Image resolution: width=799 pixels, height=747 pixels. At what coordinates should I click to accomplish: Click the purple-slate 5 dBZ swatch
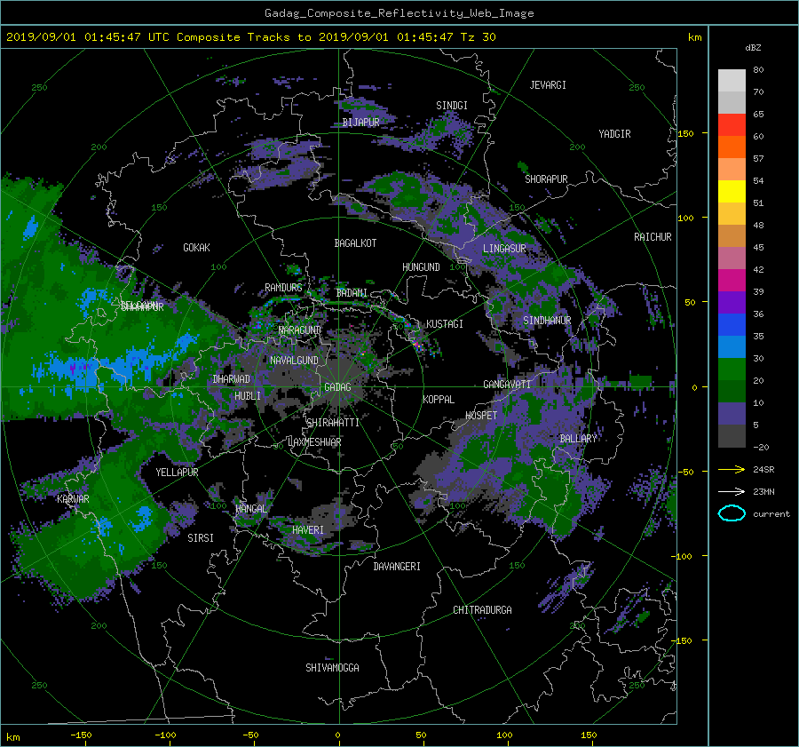click(732, 414)
